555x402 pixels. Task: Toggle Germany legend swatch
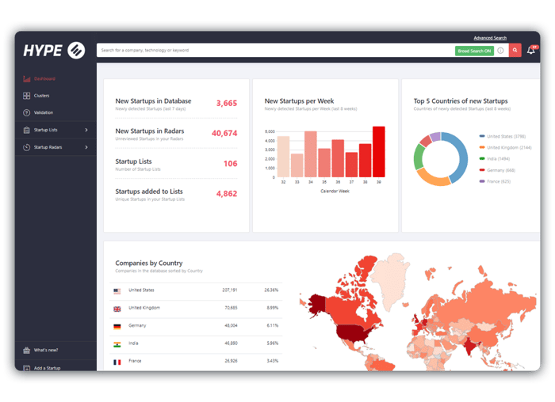[x=482, y=170]
